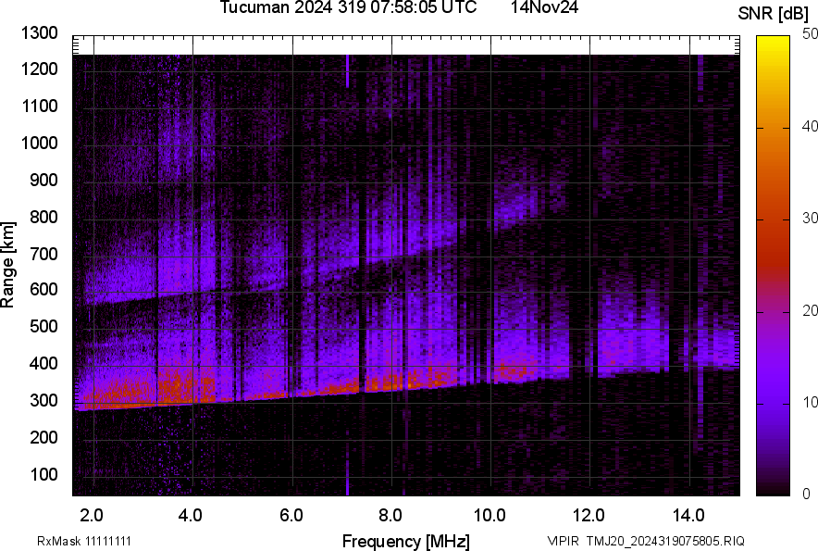Click the colorbar value '10'

coord(811,402)
